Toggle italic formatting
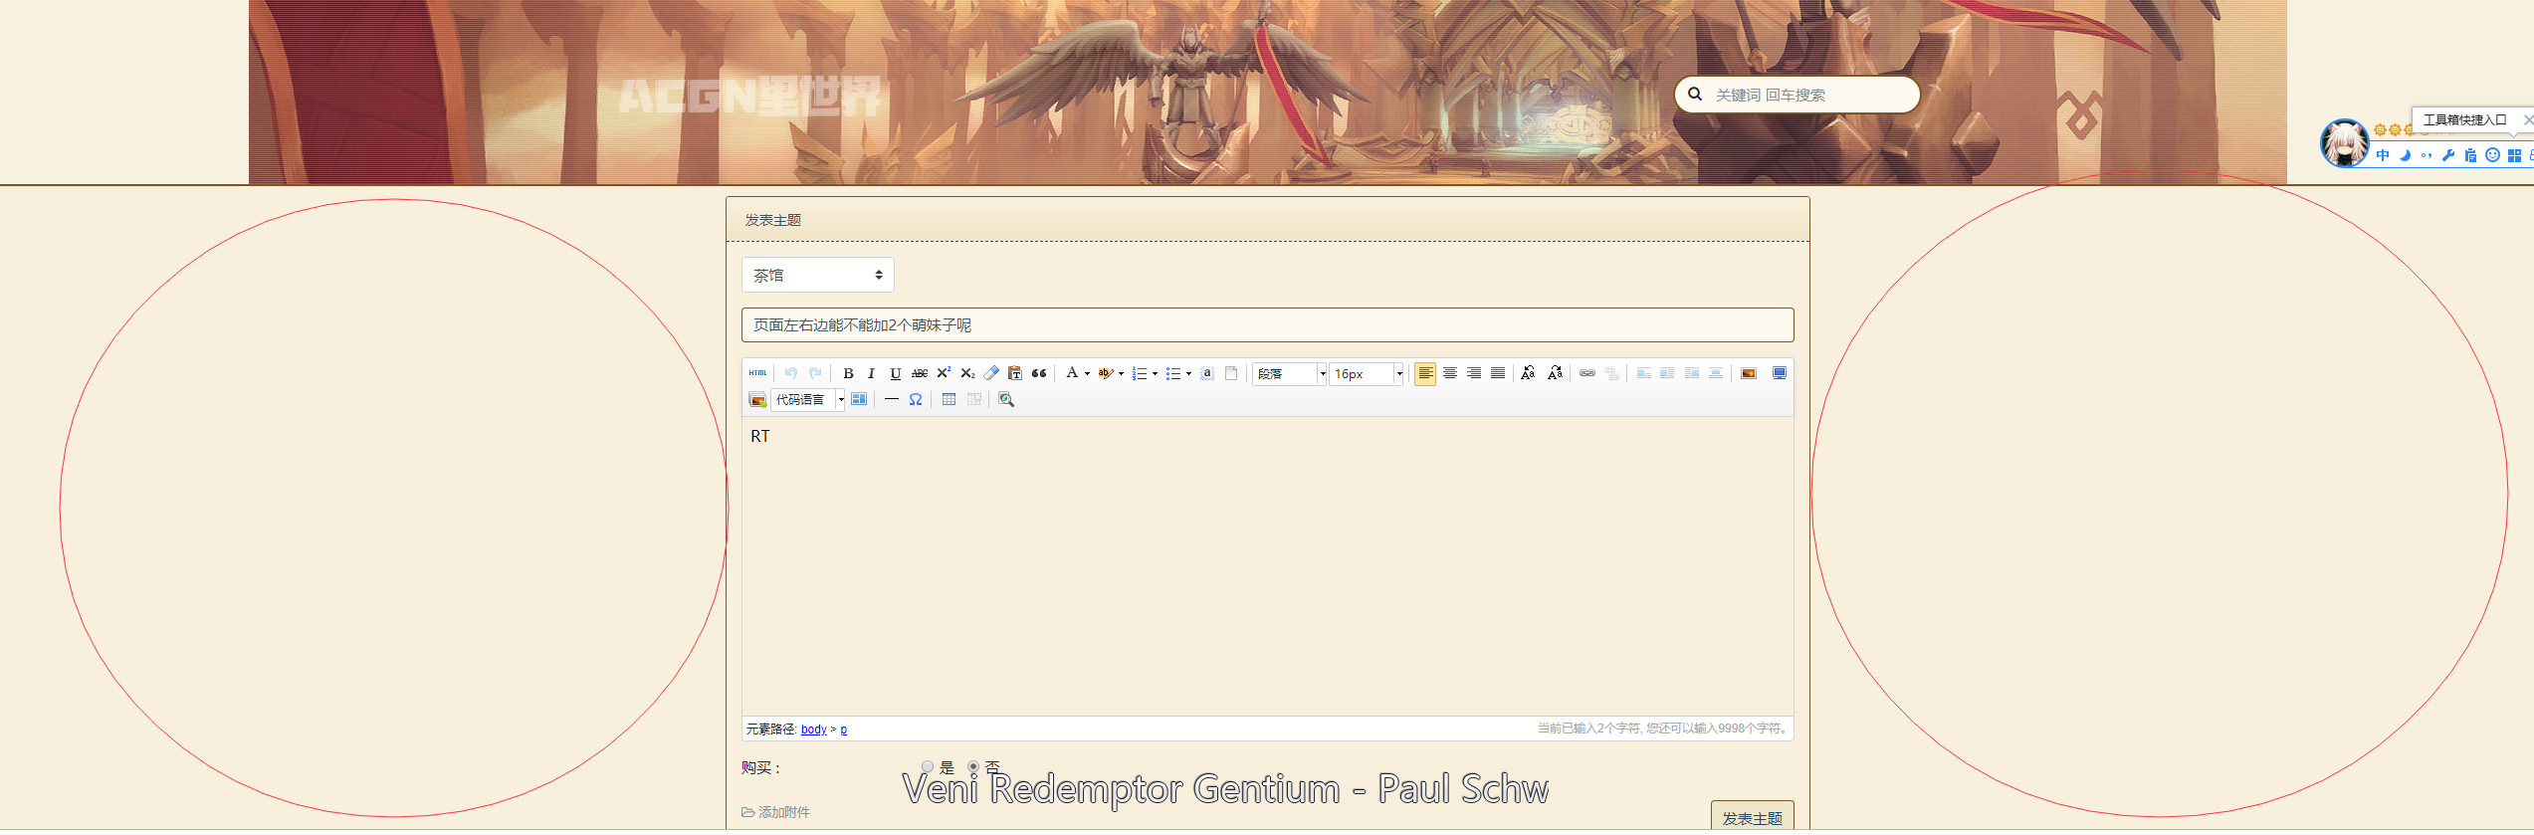Image resolution: width=2534 pixels, height=835 pixels. pyautogui.click(x=871, y=373)
